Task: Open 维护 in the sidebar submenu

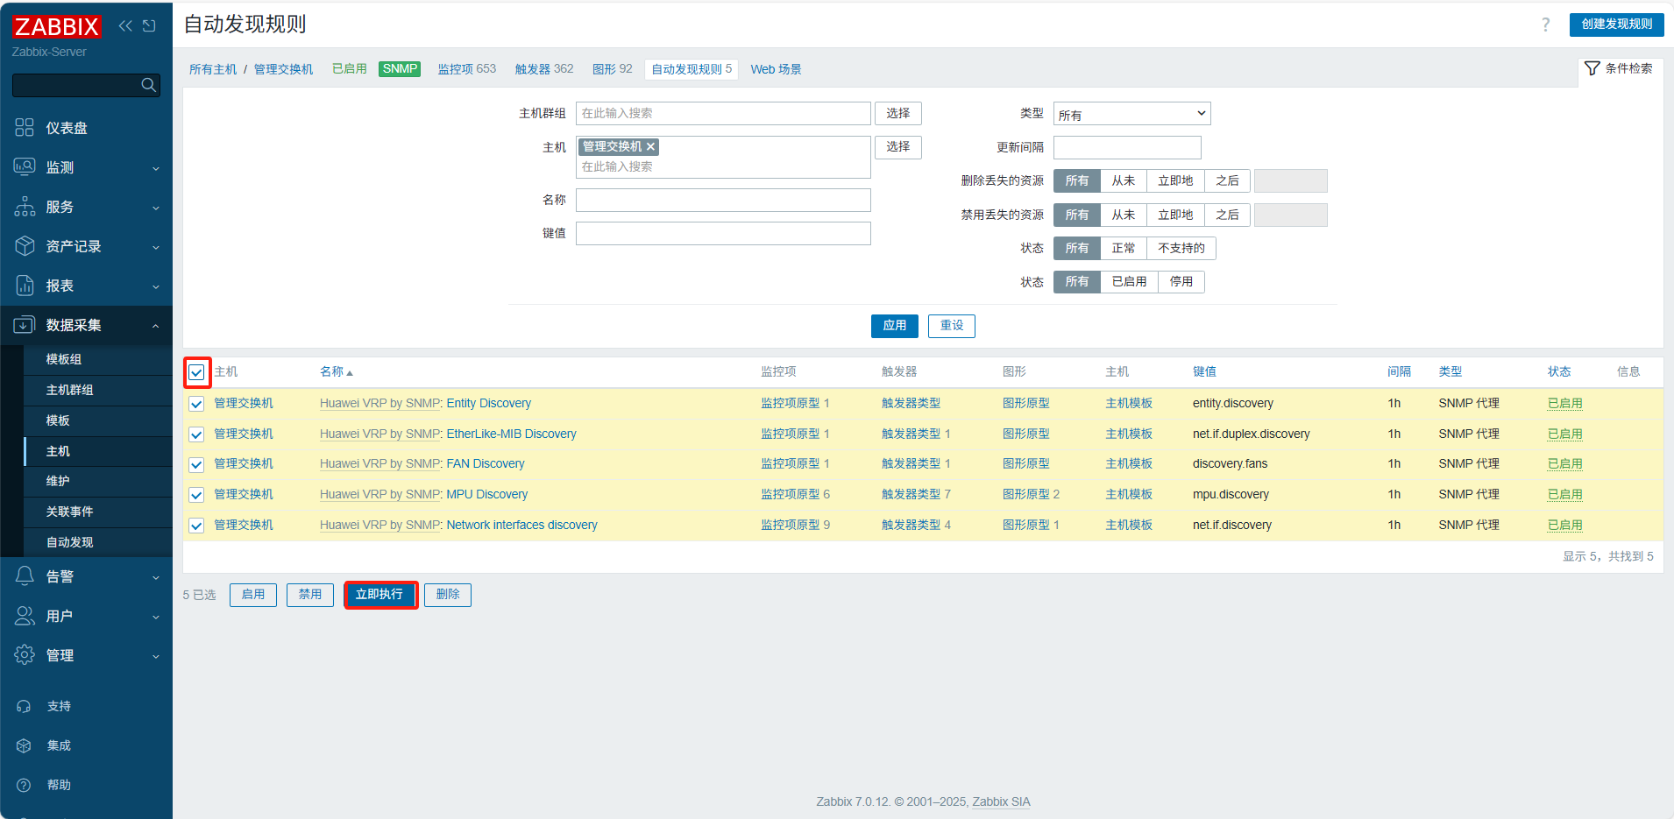Action: point(98,482)
